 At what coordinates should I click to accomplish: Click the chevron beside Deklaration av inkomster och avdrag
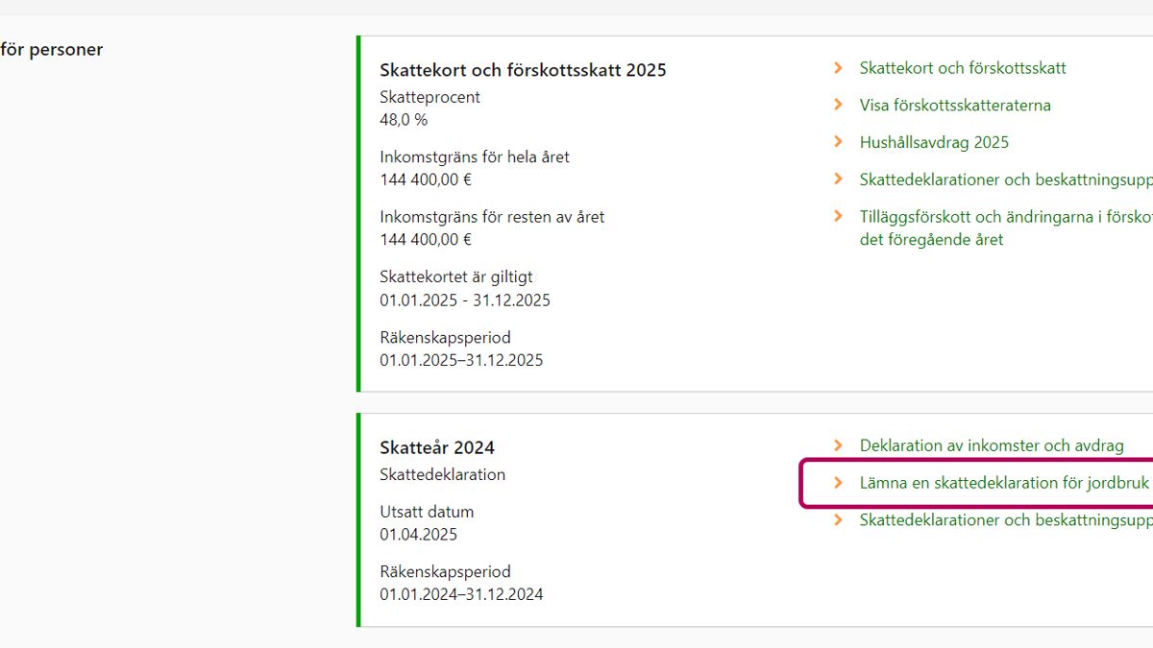coord(838,445)
